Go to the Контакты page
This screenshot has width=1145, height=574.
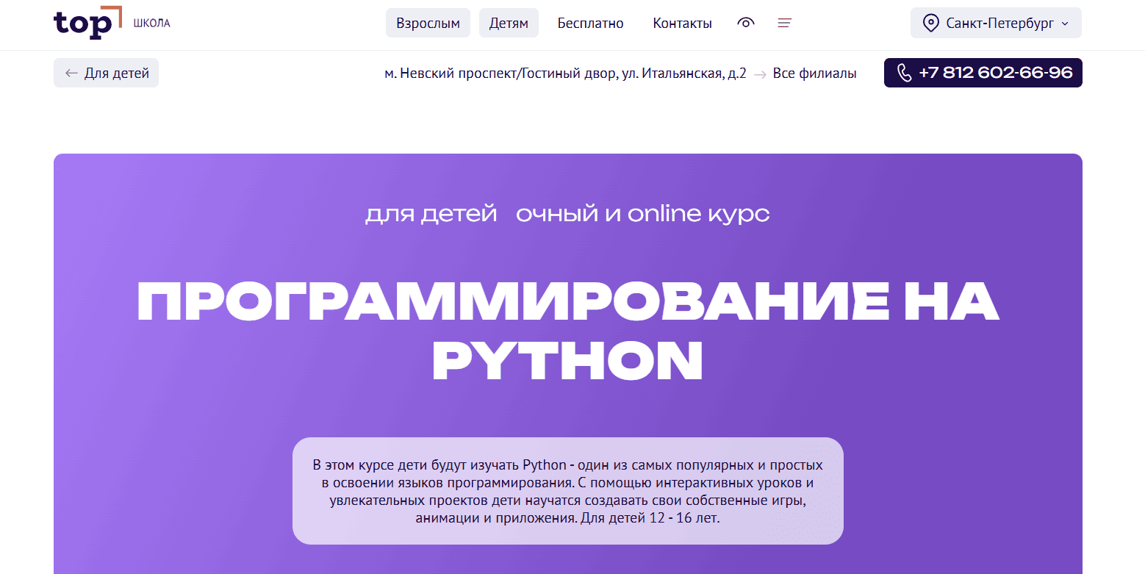[682, 23]
